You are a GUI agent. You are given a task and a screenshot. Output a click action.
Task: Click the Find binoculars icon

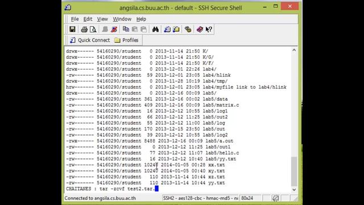[155, 29]
